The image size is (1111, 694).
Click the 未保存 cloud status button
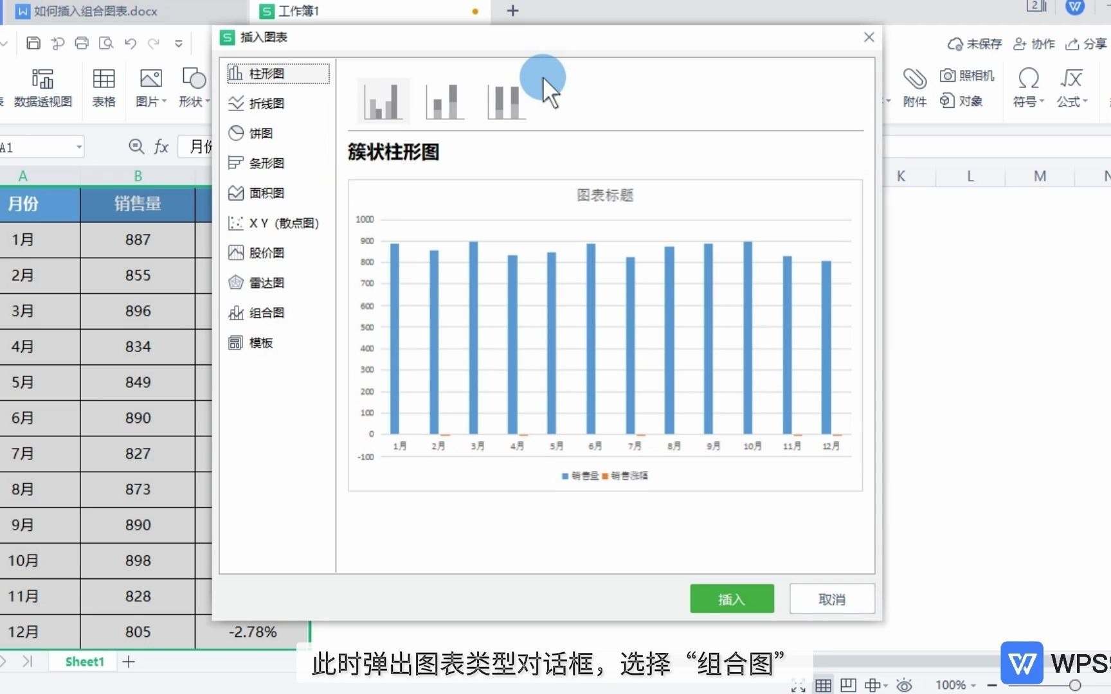[x=974, y=44]
